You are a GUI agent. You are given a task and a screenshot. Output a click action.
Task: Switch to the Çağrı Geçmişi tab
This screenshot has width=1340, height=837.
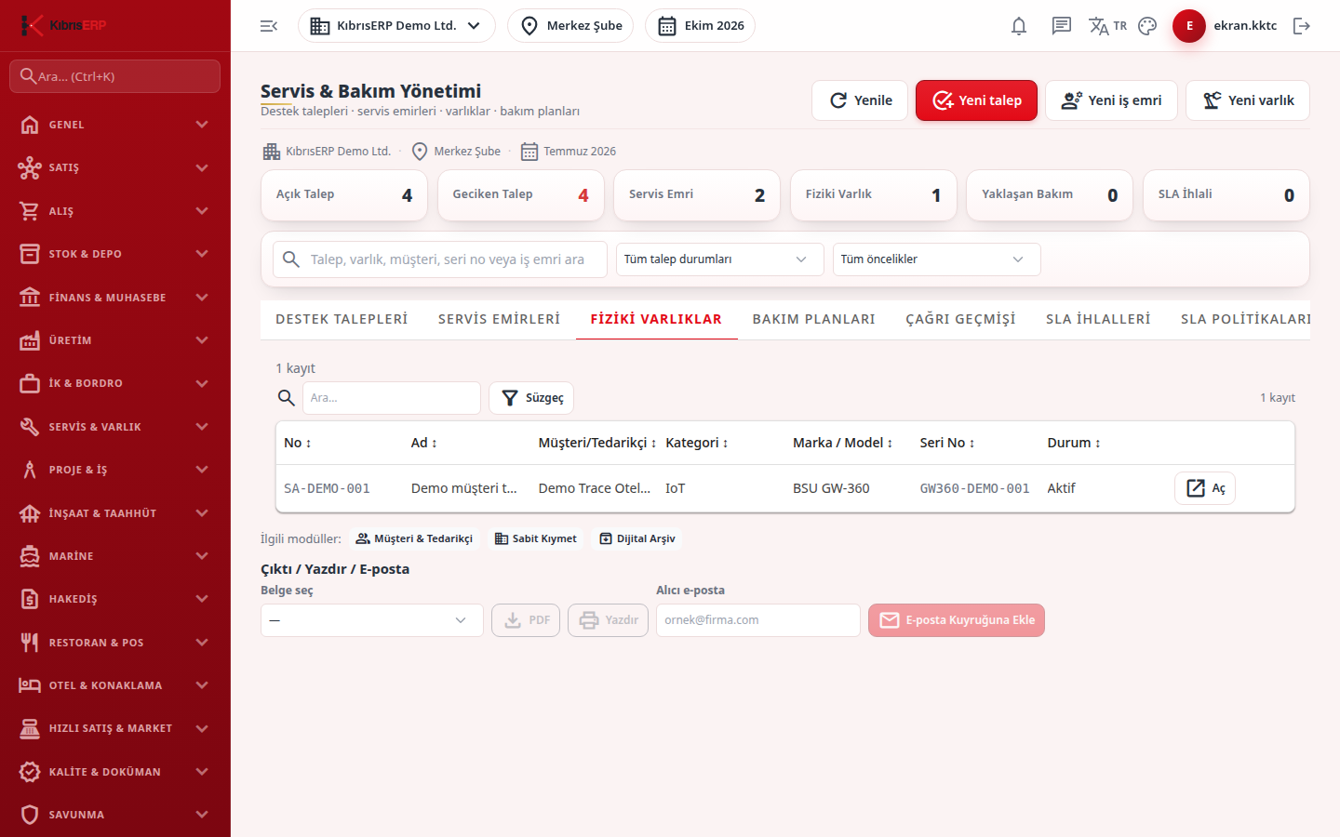click(960, 319)
